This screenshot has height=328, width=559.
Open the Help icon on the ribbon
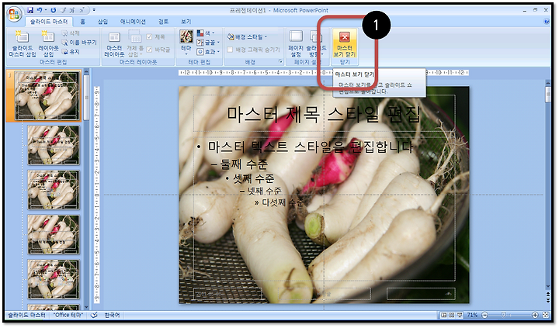point(547,22)
